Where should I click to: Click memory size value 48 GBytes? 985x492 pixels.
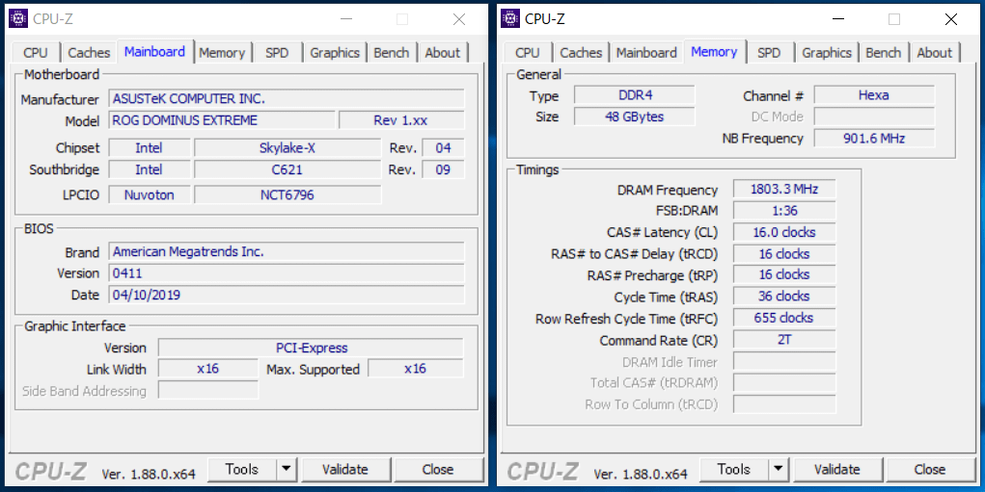(x=635, y=117)
